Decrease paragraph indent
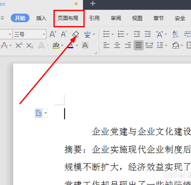The image size is (191, 185). point(137,34)
